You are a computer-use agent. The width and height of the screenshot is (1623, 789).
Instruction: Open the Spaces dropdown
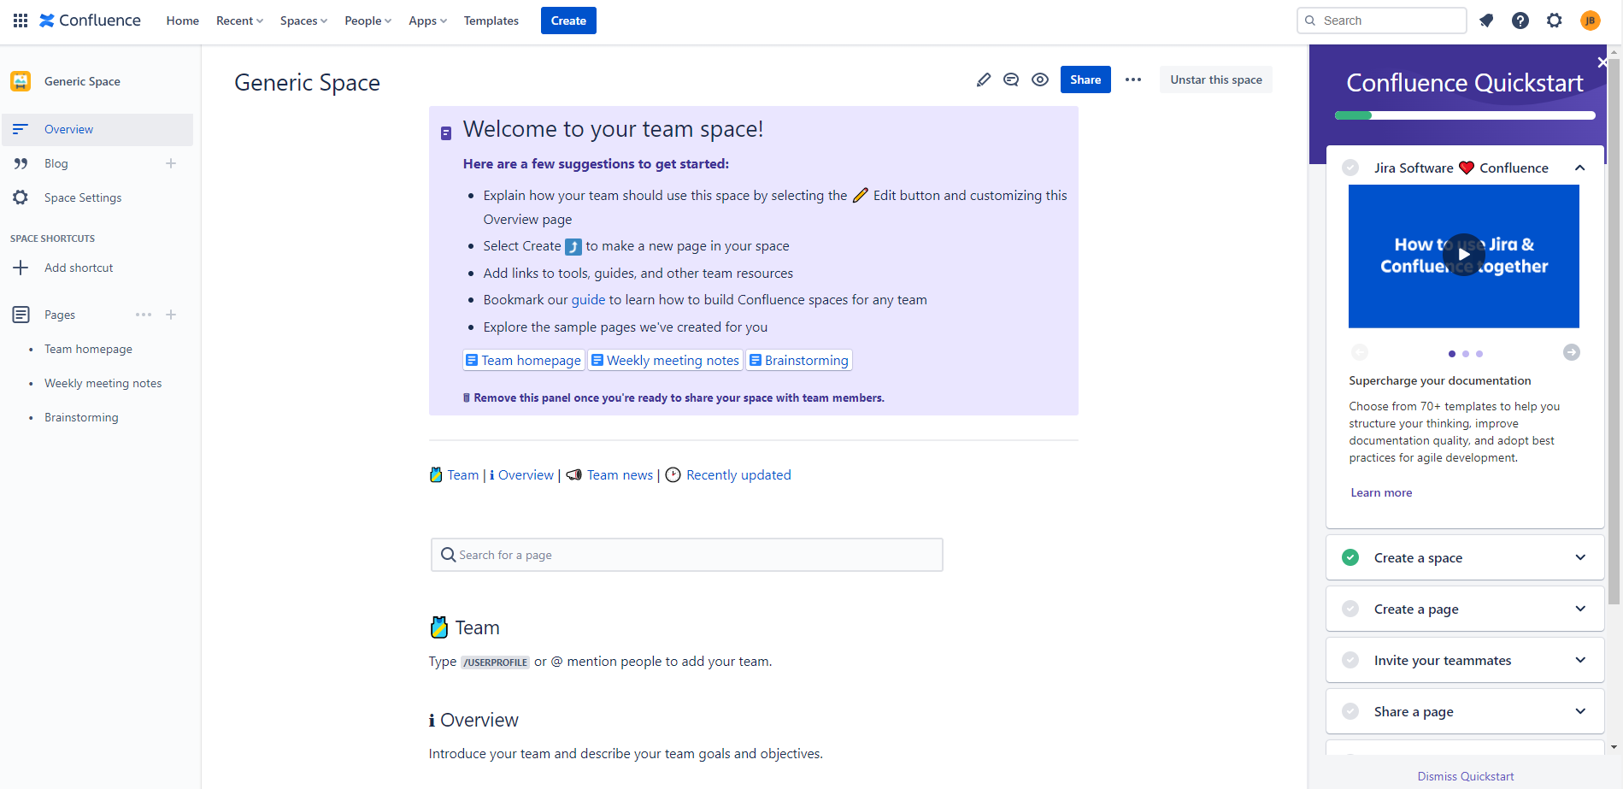[303, 20]
